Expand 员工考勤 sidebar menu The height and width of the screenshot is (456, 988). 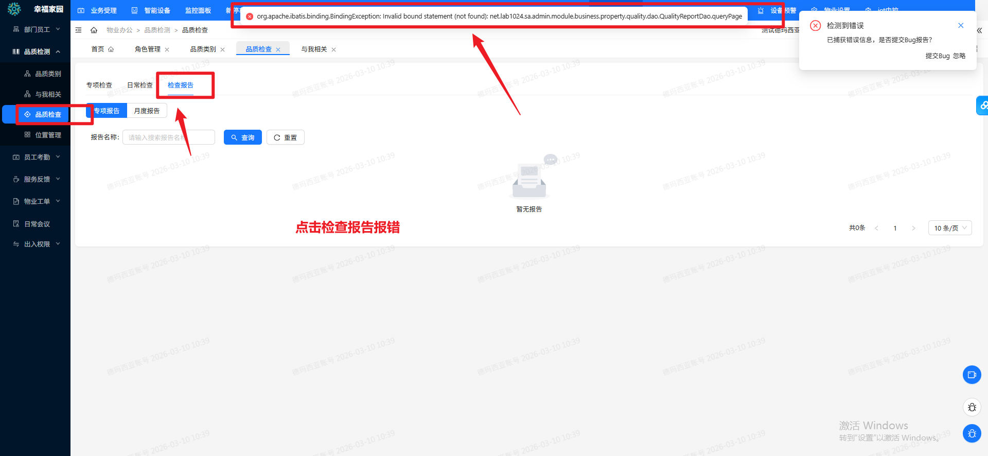pyautogui.click(x=35, y=157)
